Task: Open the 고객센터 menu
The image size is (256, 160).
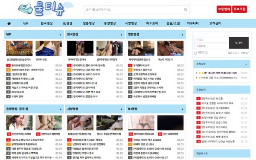Action: tap(215, 23)
